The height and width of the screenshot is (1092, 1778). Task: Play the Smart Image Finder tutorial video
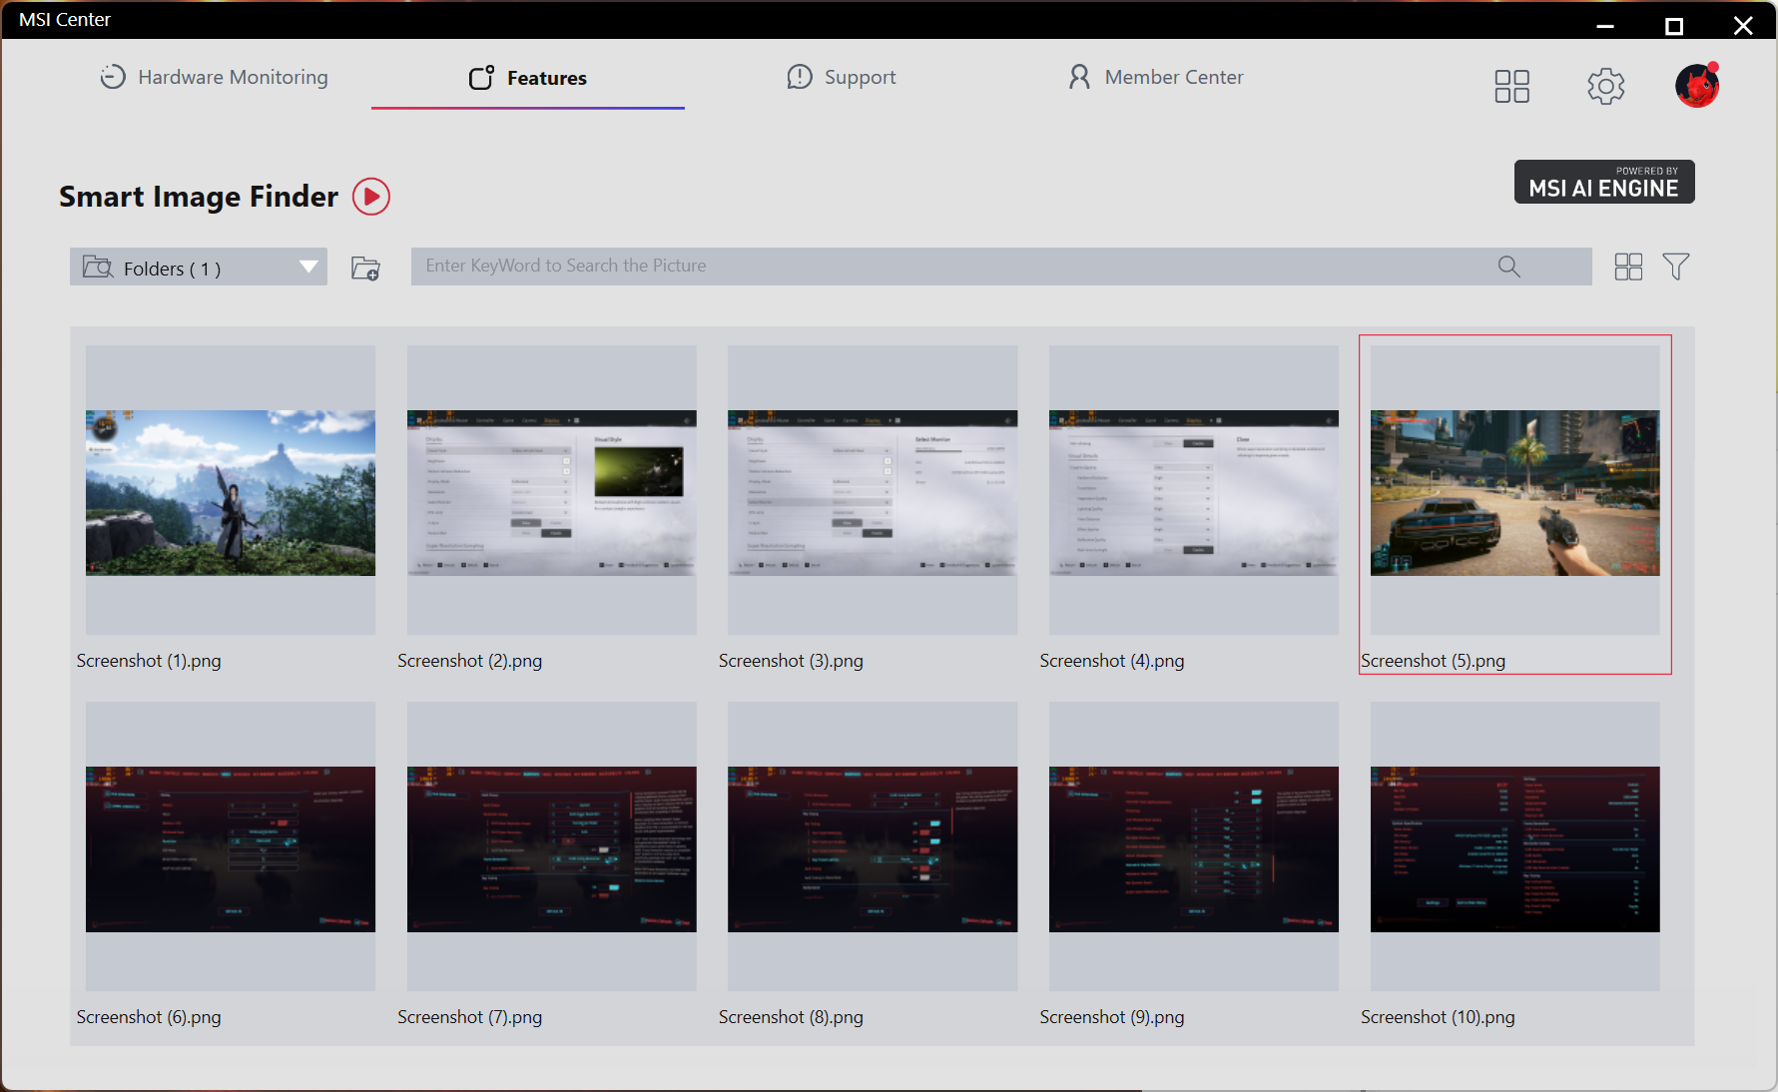click(370, 197)
